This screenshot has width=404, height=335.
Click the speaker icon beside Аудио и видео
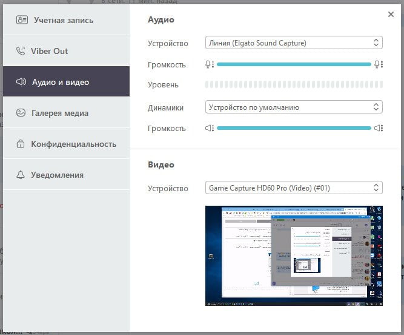[21, 82]
